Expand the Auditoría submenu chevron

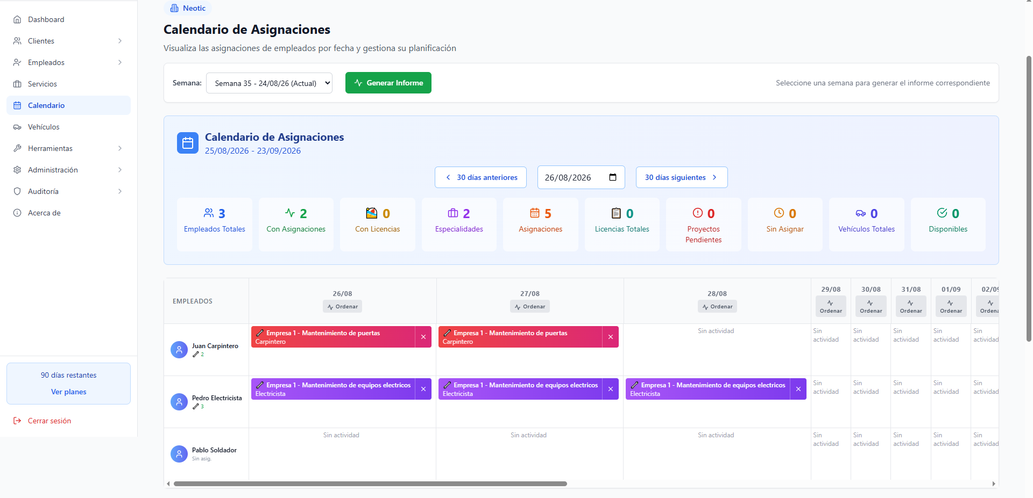point(120,191)
